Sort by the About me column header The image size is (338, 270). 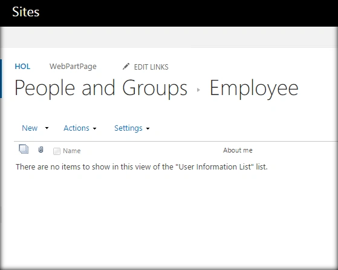pos(238,150)
